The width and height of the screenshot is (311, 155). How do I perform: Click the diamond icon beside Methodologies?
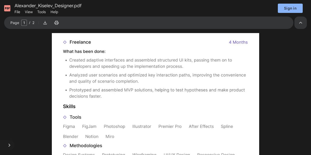click(65, 146)
